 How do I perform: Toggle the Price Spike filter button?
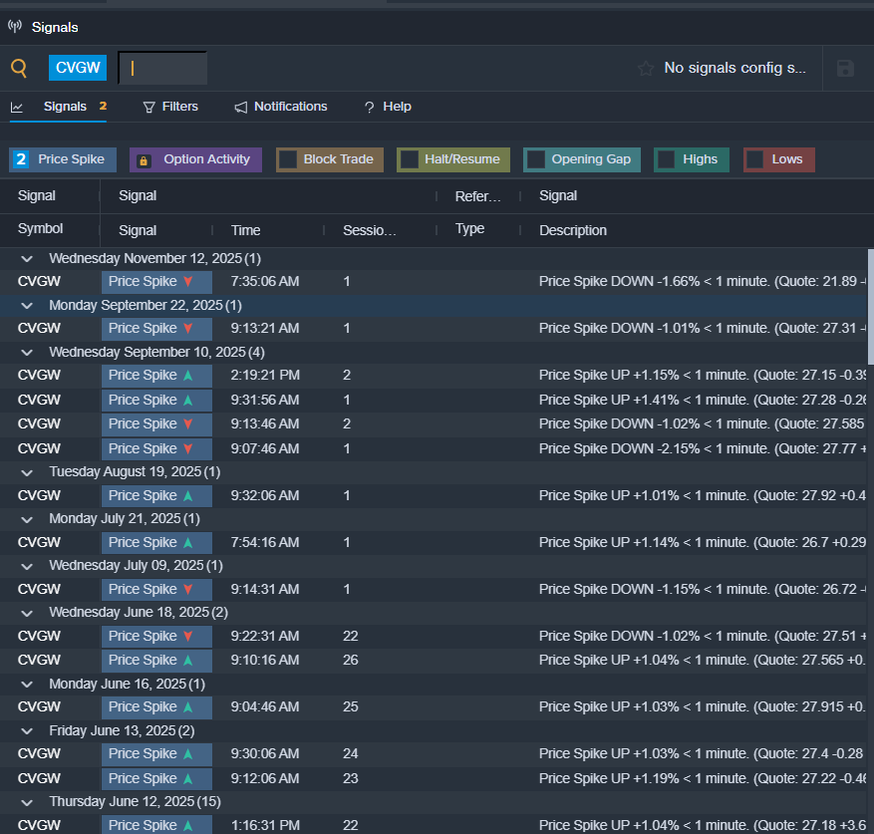(x=64, y=159)
